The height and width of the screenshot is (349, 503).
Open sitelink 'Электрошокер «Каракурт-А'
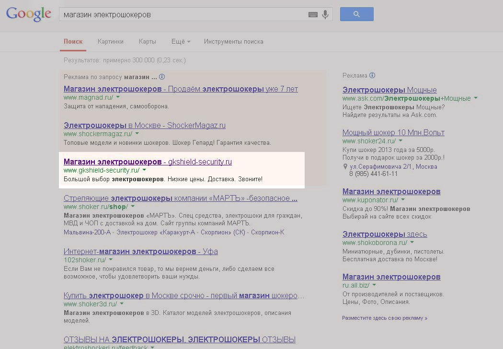156,232
